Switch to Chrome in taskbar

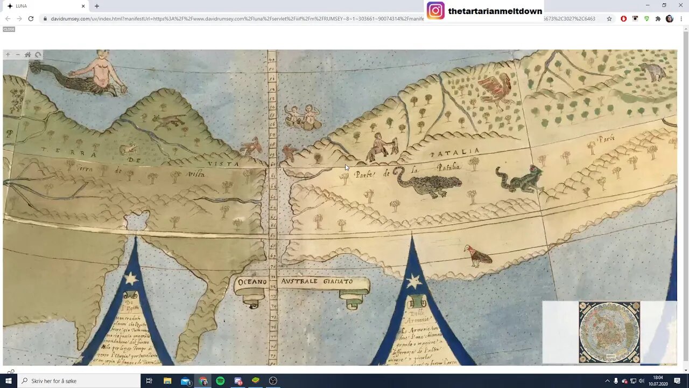[x=203, y=381]
